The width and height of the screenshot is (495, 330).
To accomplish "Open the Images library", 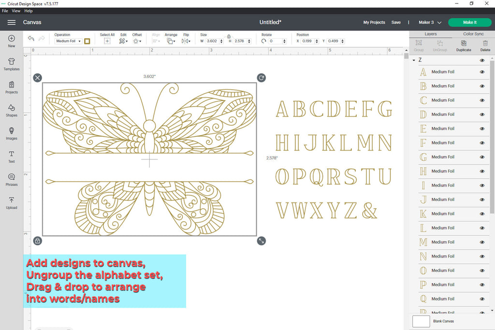I will (12, 133).
